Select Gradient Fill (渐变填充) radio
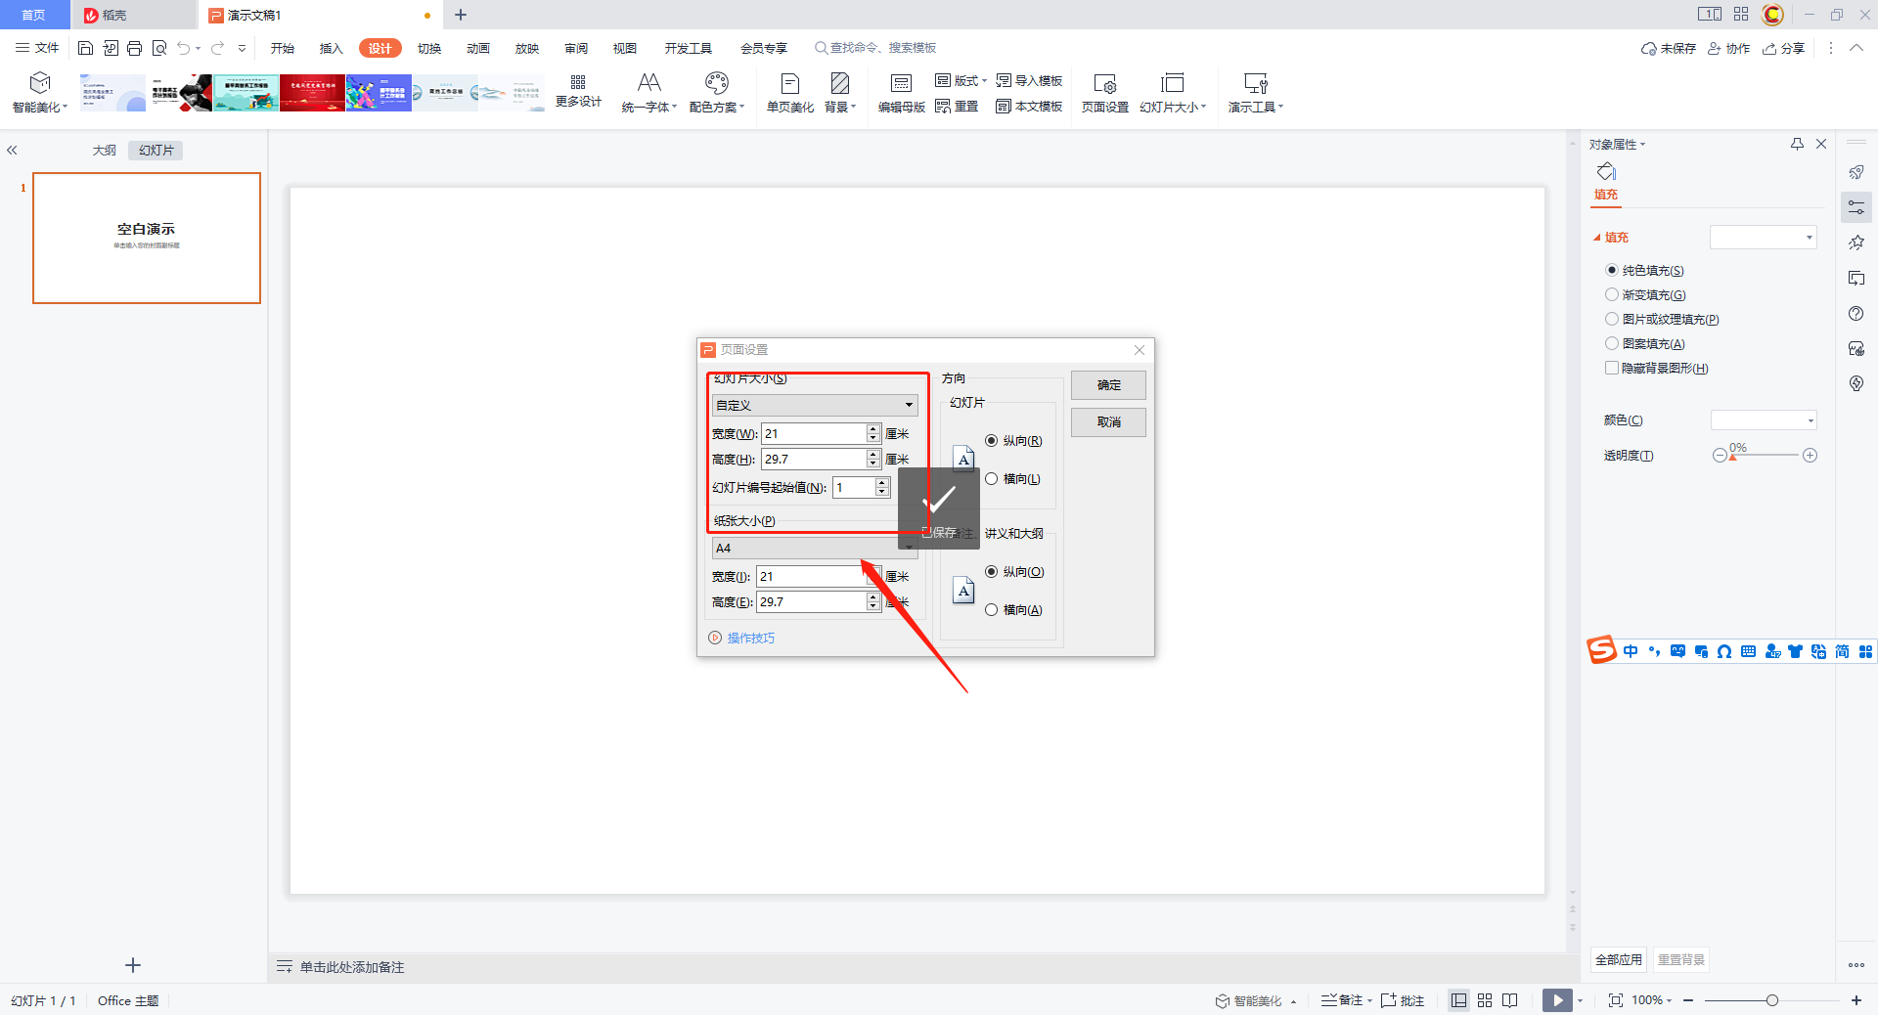The width and height of the screenshot is (1878, 1015). [1612, 294]
